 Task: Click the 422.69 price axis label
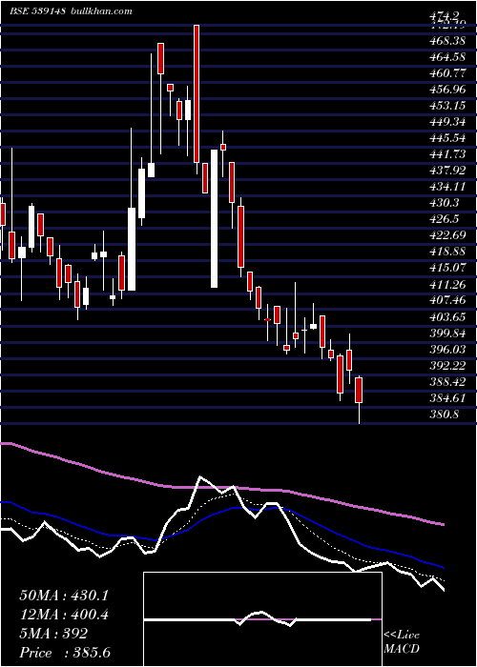447,235
